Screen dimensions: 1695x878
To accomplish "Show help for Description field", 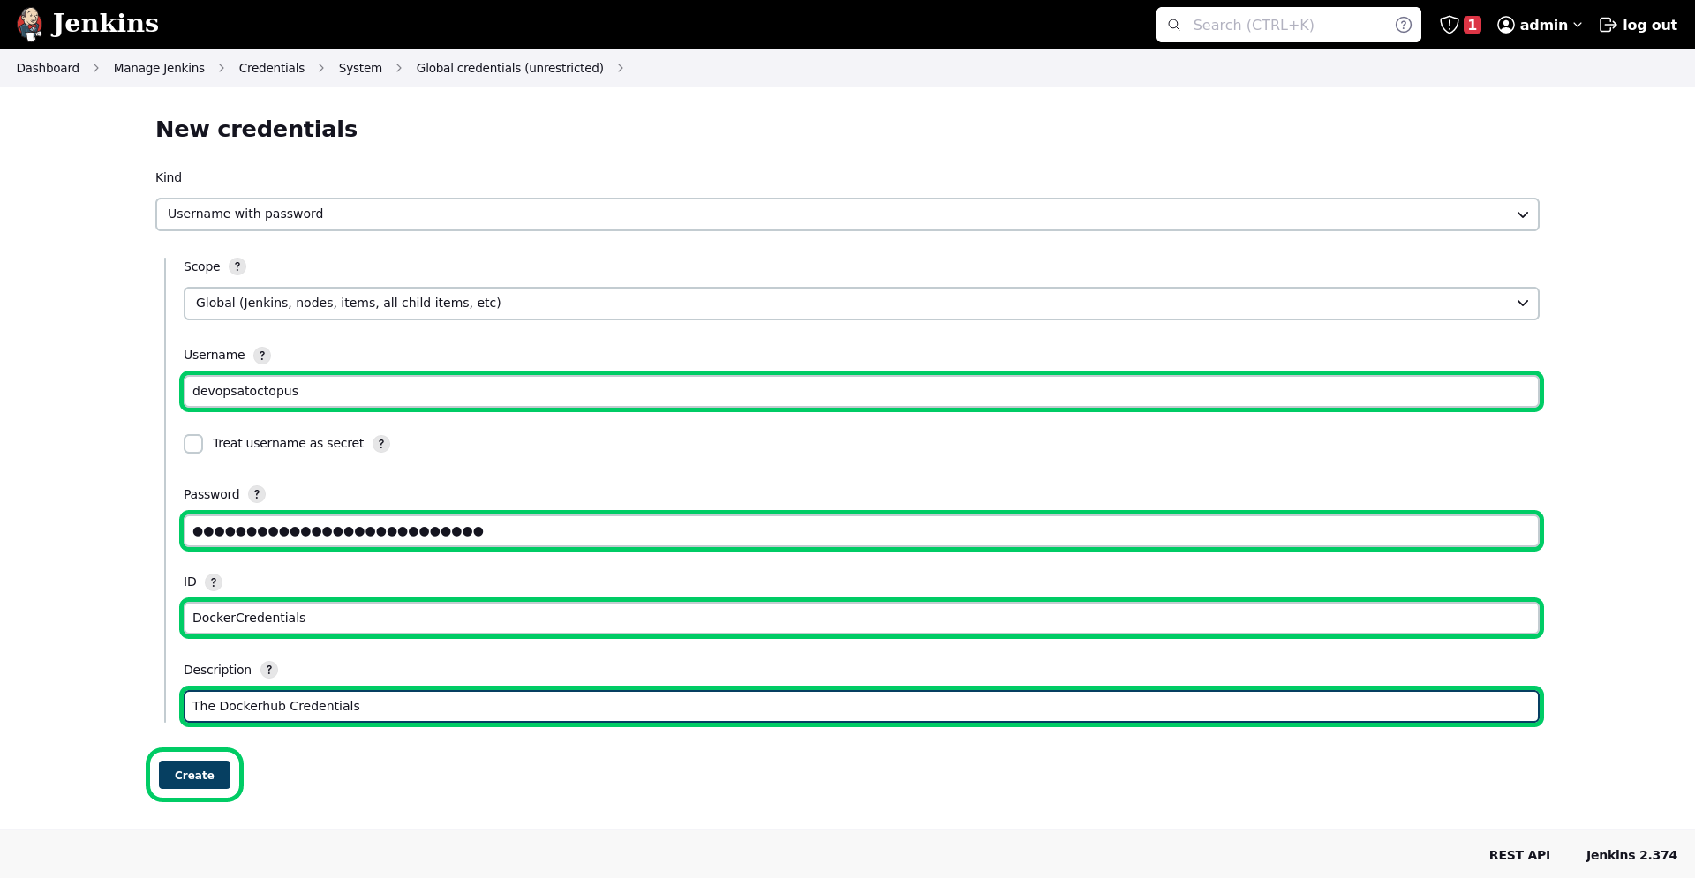I will 268,670.
